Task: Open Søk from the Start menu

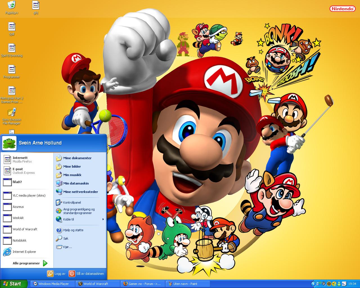Action: tap(80, 238)
